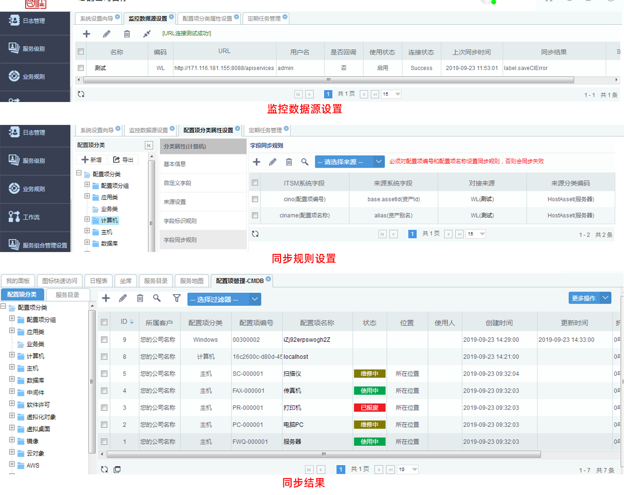Add a field sync rule with plus icon
The width and height of the screenshot is (624, 495).
coord(257,162)
